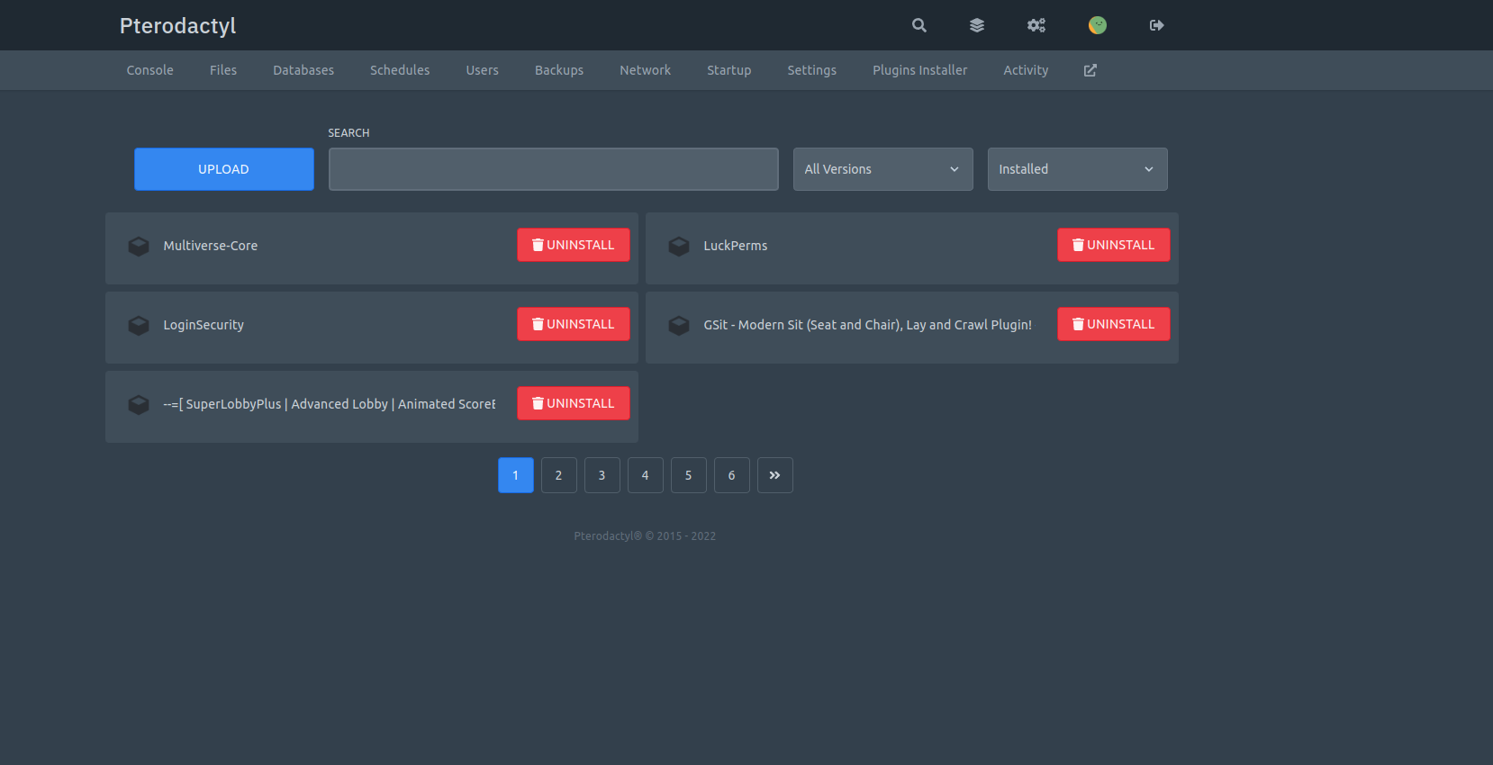1493x765 pixels.
Task: Click SuperLobbyPlus Advanced Lobby title
Action: (x=330, y=404)
